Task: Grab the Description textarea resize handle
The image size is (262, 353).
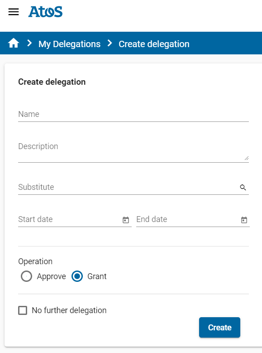Action: click(x=247, y=158)
